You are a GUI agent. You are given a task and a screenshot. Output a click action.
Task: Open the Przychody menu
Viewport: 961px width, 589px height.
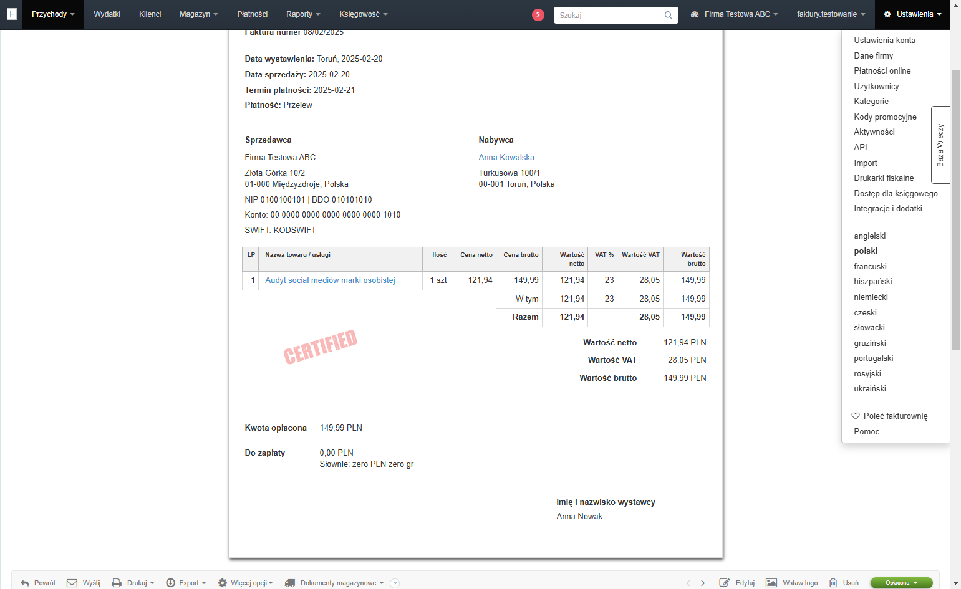(x=53, y=14)
